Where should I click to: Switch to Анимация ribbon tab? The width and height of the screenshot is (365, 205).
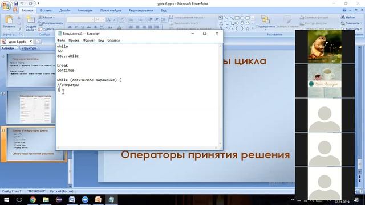tap(85, 10)
